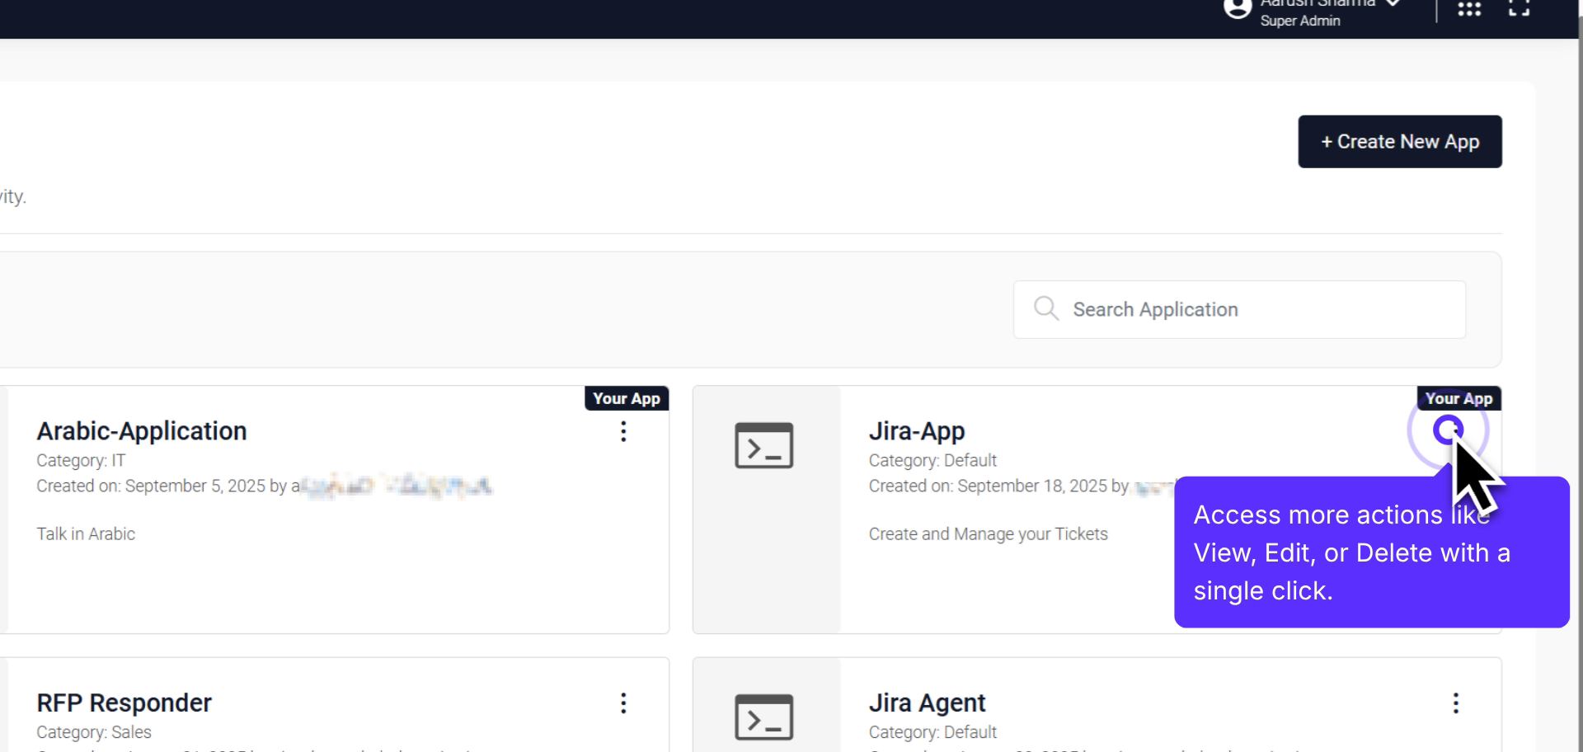Open the kebab menu on Arabic-Application
Screen dimensions: 1583x752
coord(623,431)
